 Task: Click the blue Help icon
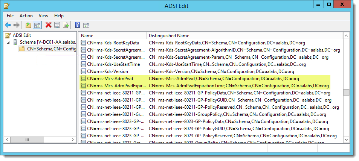(x=77, y=25)
